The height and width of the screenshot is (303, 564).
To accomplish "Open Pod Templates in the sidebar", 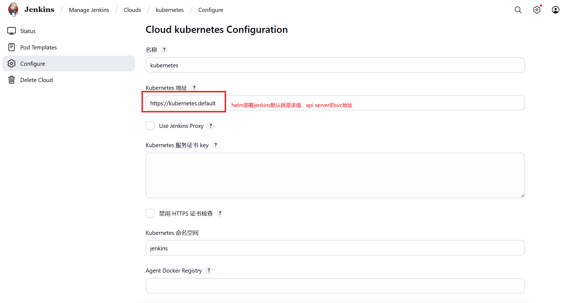I will [x=38, y=47].
